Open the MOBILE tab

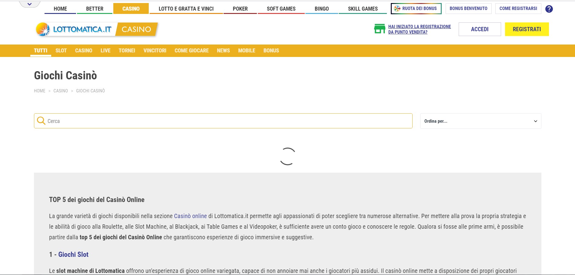pos(247,51)
